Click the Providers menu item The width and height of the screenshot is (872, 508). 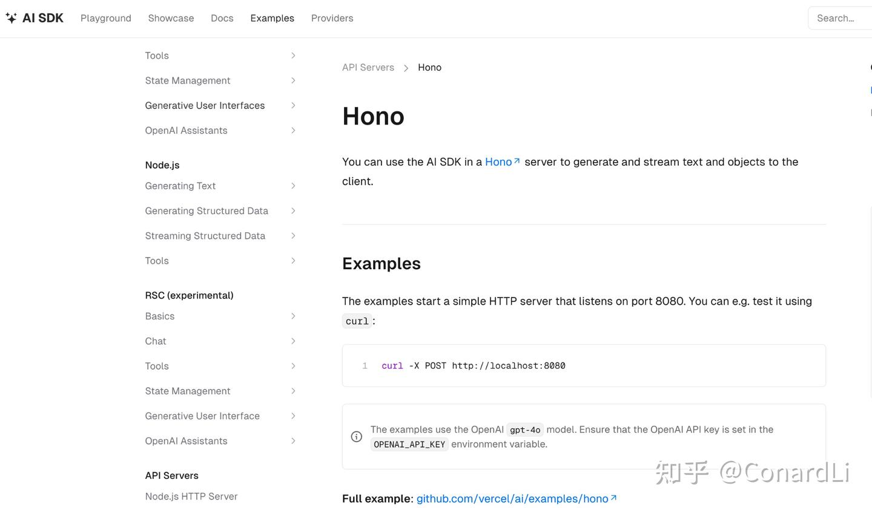click(x=332, y=18)
